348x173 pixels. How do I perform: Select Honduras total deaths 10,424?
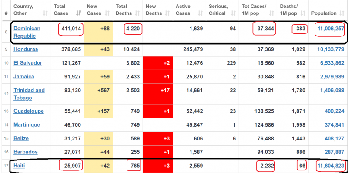click(132, 49)
